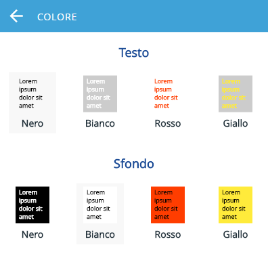Pick the red background swatch
268x254 pixels.
point(168,205)
